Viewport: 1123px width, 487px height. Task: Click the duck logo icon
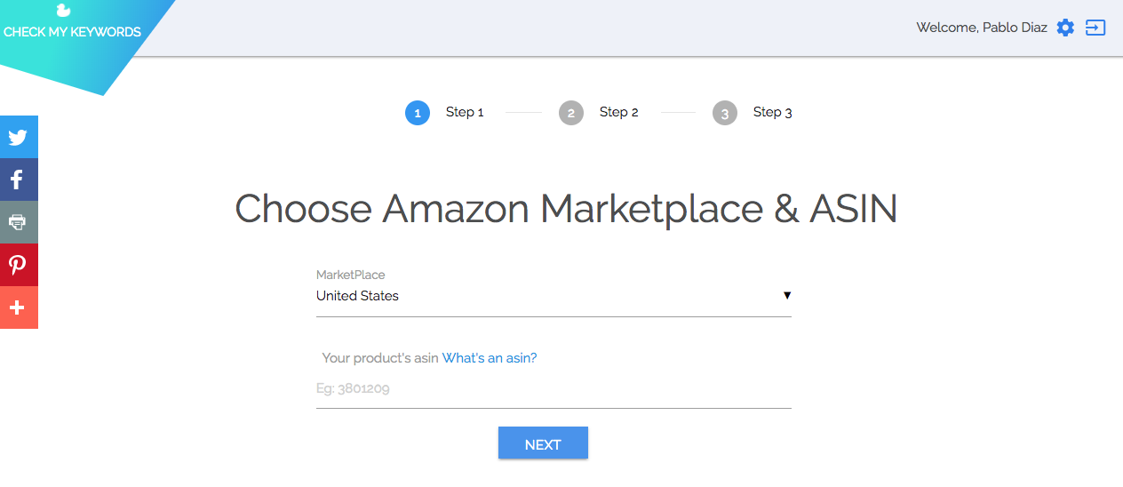[x=63, y=11]
